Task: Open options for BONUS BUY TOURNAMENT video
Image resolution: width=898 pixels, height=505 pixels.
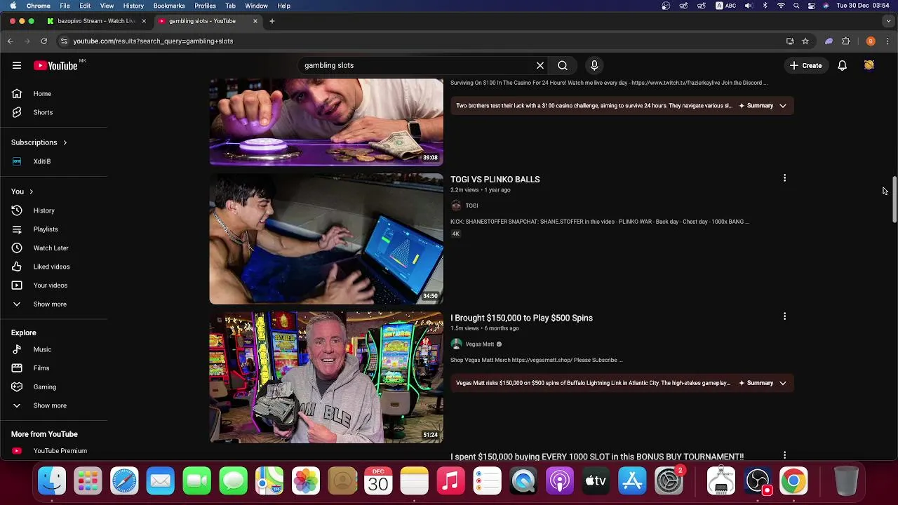Action: (784, 455)
